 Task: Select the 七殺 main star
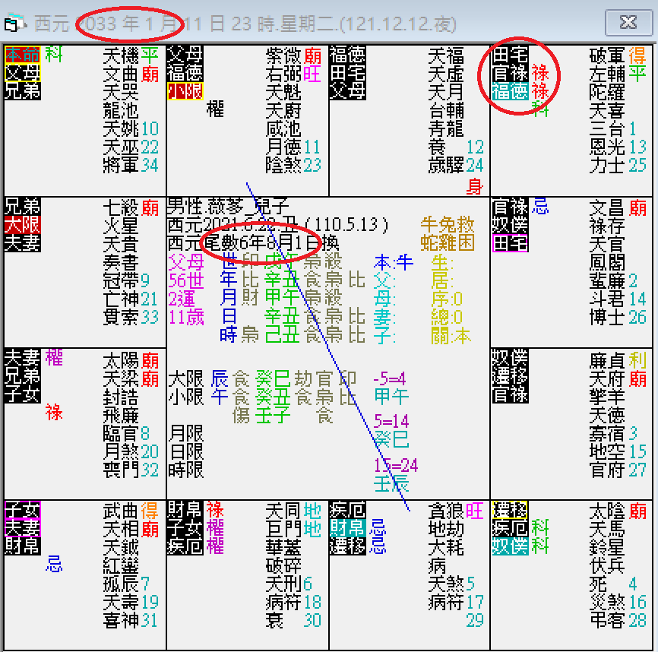pos(121,207)
